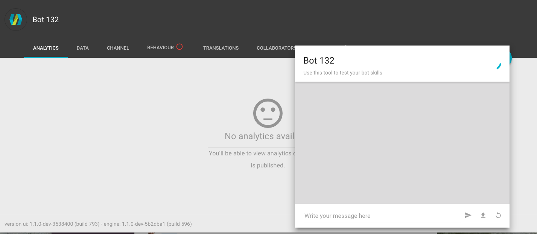Click the red circle indicator beside Behaviour
537x234 pixels.
(180, 47)
